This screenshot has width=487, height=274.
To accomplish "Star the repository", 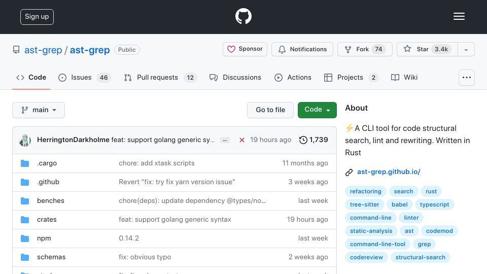I will (427, 49).
